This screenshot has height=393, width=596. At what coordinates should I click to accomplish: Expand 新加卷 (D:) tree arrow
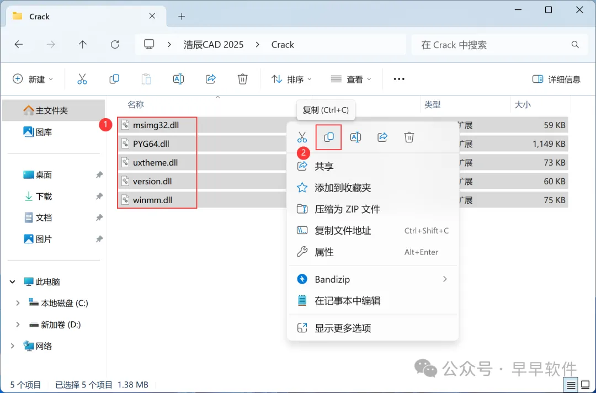18,324
